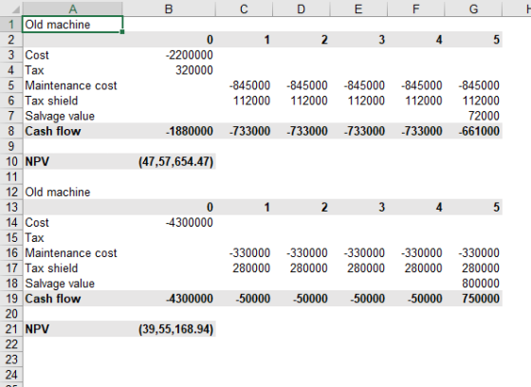The image size is (531, 387).
Task: Click Salvage value label in row 7
Action: [60, 116]
